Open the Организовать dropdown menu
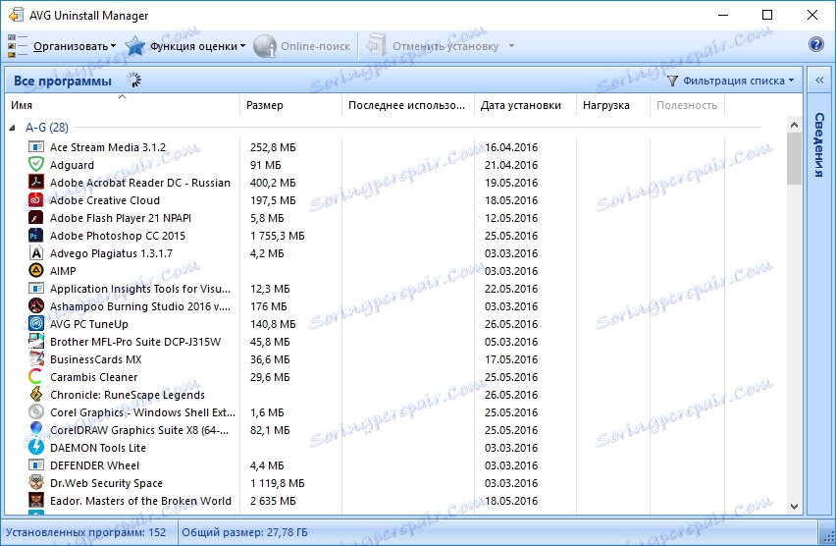 [75, 46]
